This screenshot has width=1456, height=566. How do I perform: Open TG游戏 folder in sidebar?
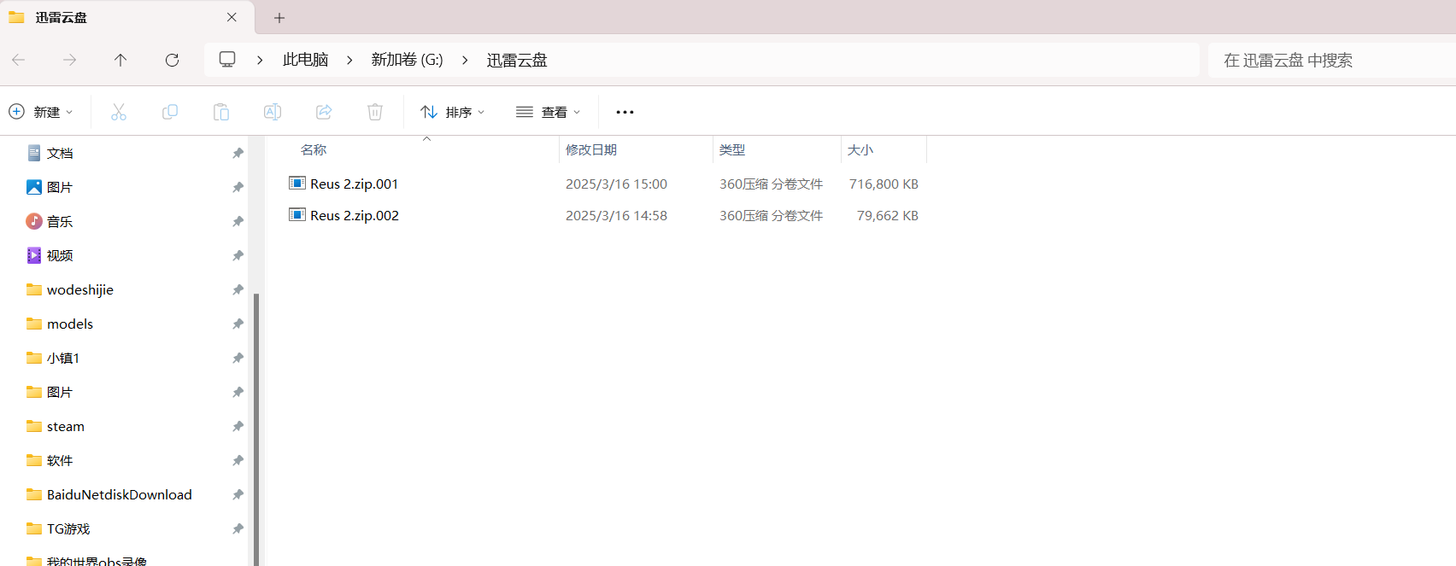pyautogui.click(x=68, y=528)
